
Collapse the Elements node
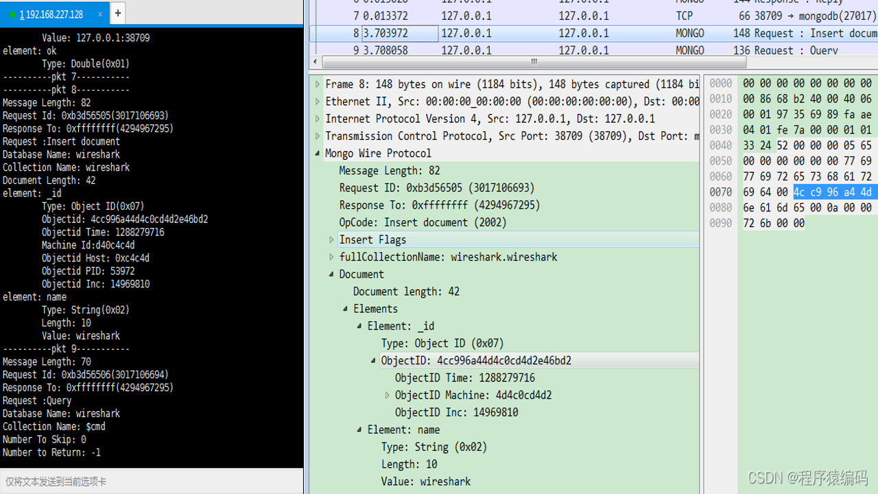(x=346, y=309)
